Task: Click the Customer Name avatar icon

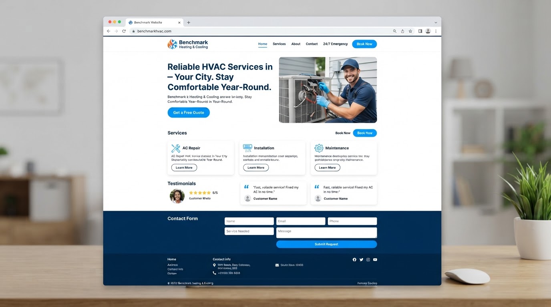Action: pos(318,198)
